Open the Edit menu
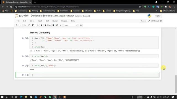 point(25,21)
